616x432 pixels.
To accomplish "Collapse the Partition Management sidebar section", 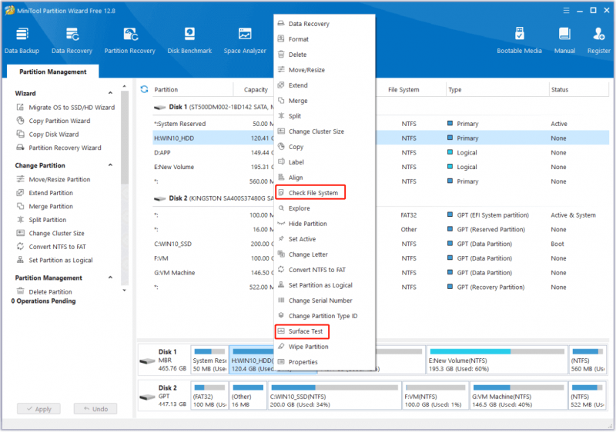I will pyautogui.click(x=110, y=278).
